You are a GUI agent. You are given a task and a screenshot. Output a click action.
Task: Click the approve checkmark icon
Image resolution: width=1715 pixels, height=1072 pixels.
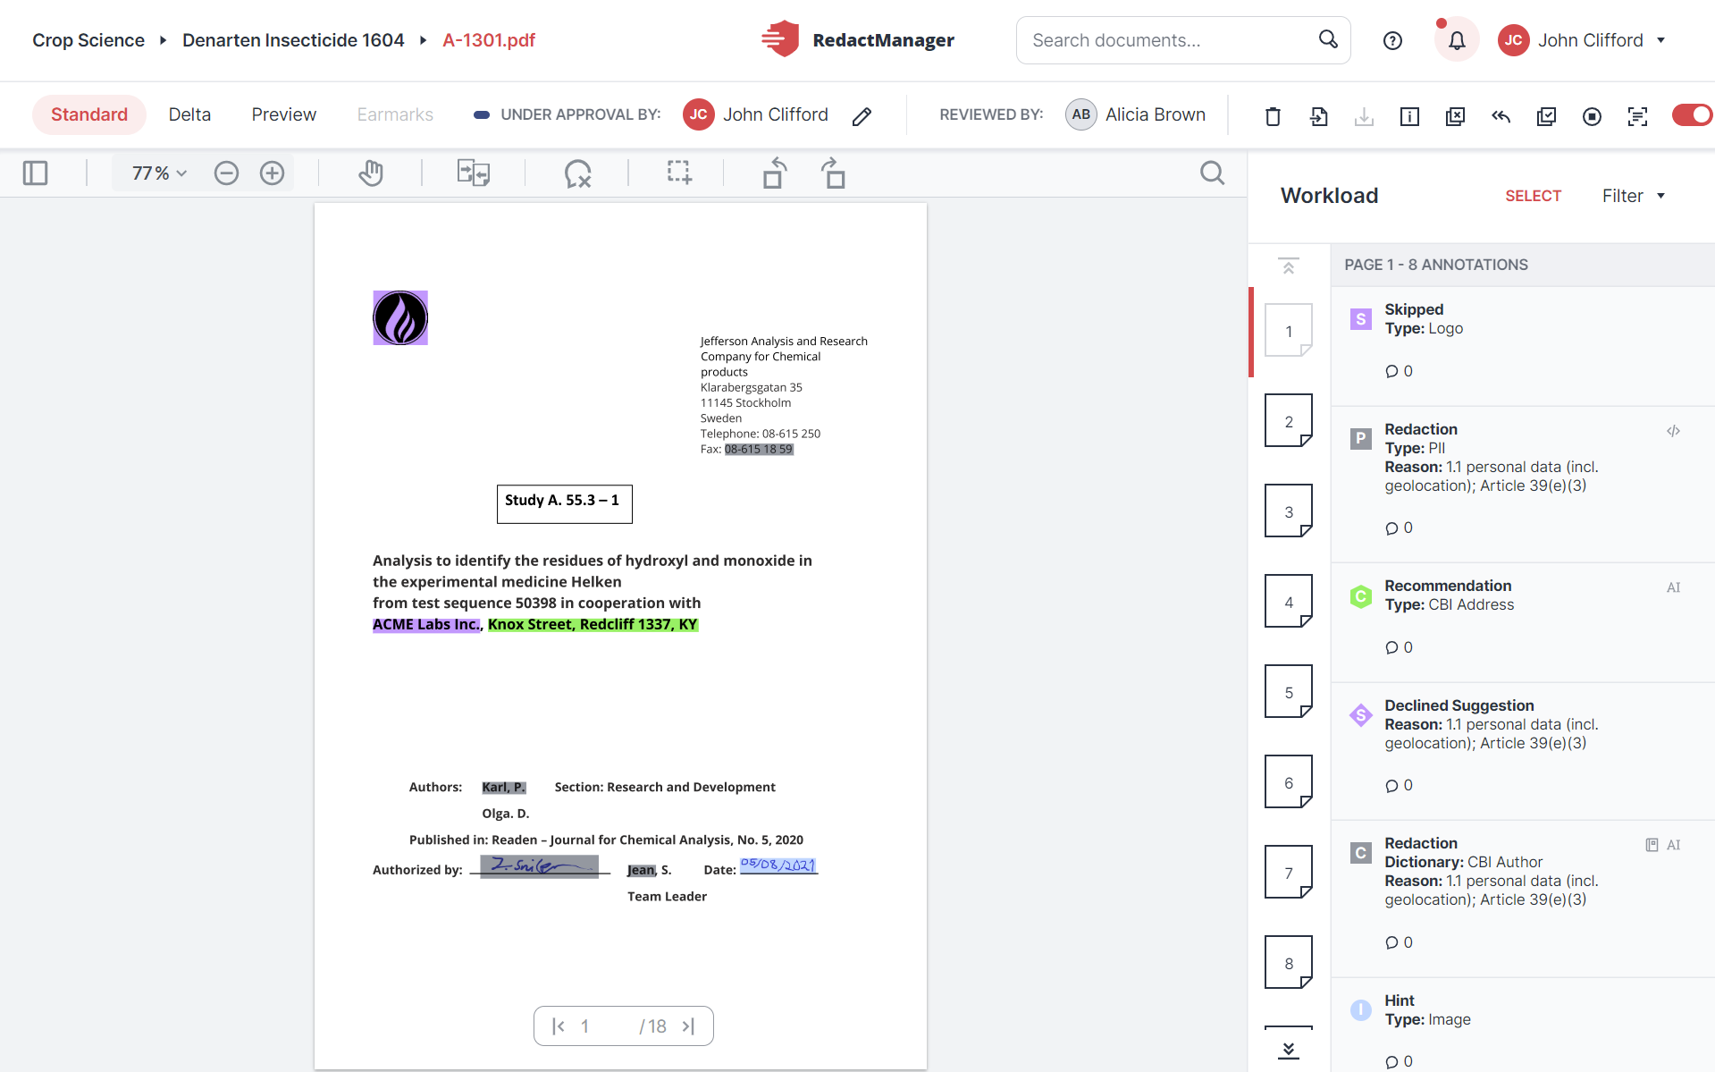[1546, 116]
